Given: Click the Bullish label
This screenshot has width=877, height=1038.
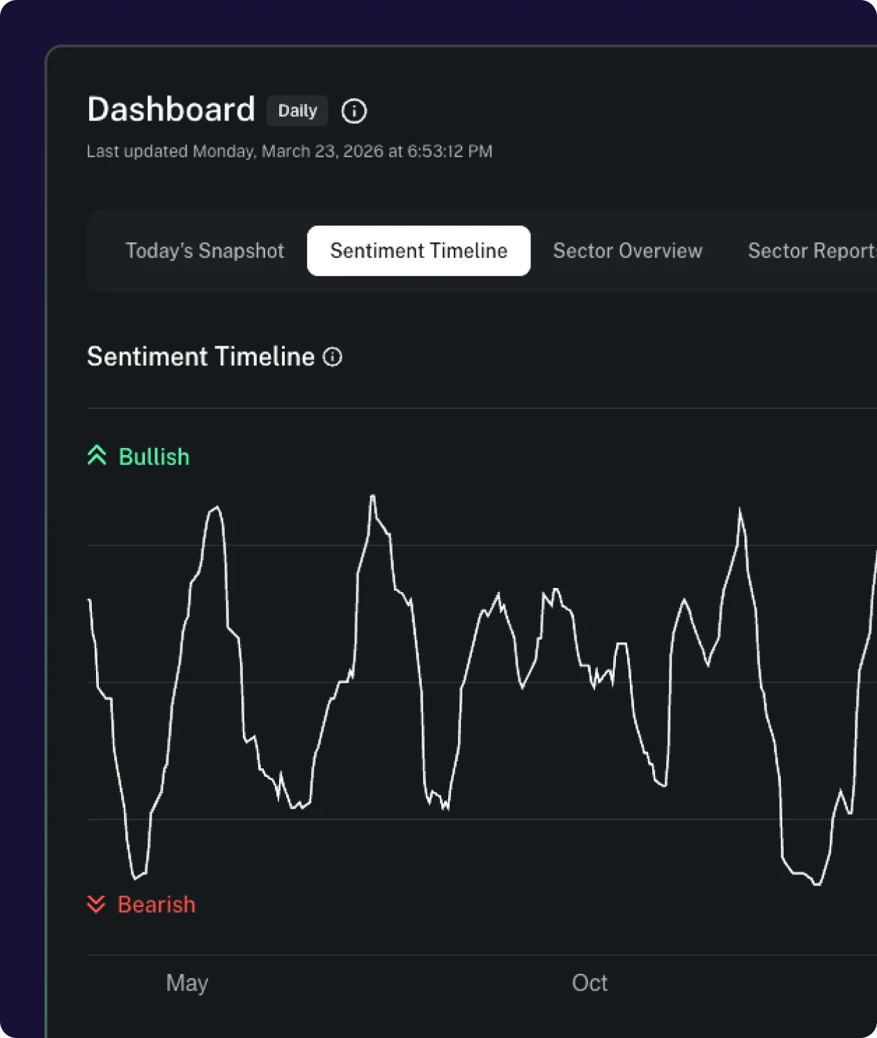Looking at the screenshot, I should pyautogui.click(x=155, y=456).
